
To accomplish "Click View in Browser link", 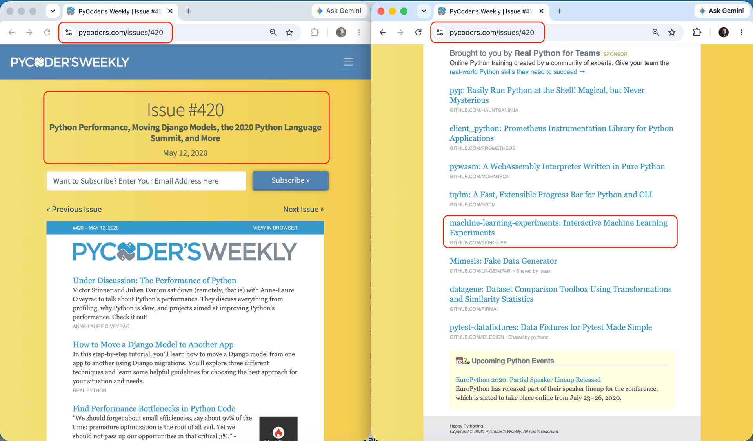I will (275, 228).
